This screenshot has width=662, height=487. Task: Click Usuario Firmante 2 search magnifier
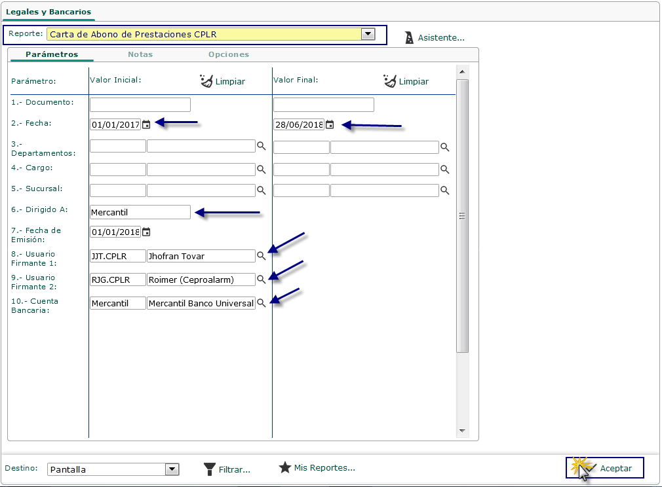(x=261, y=280)
